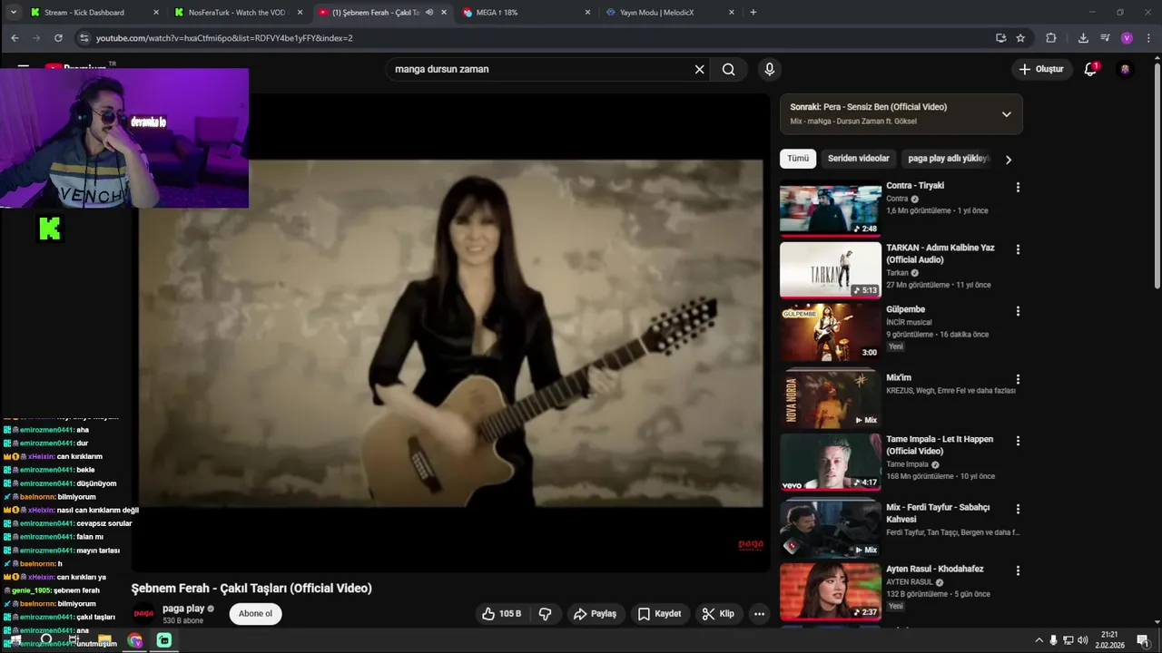Screen dimensions: 1162x653
Task: Open the Chrome extensions puzzle icon
Action: point(1051,38)
